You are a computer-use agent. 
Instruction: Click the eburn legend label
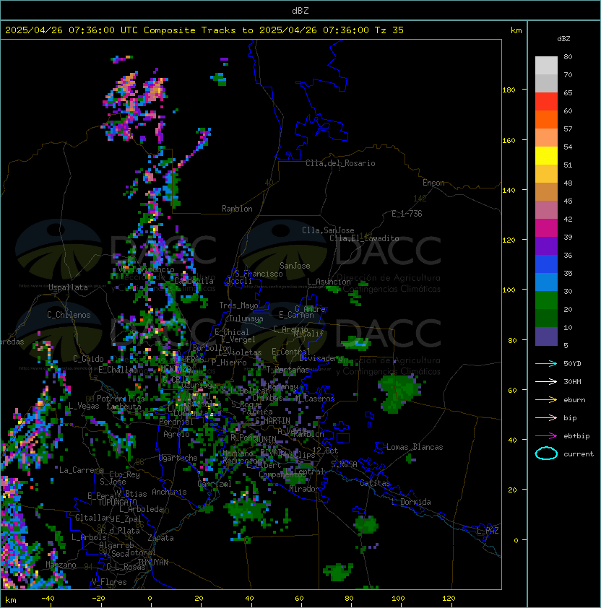[x=574, y=400]
